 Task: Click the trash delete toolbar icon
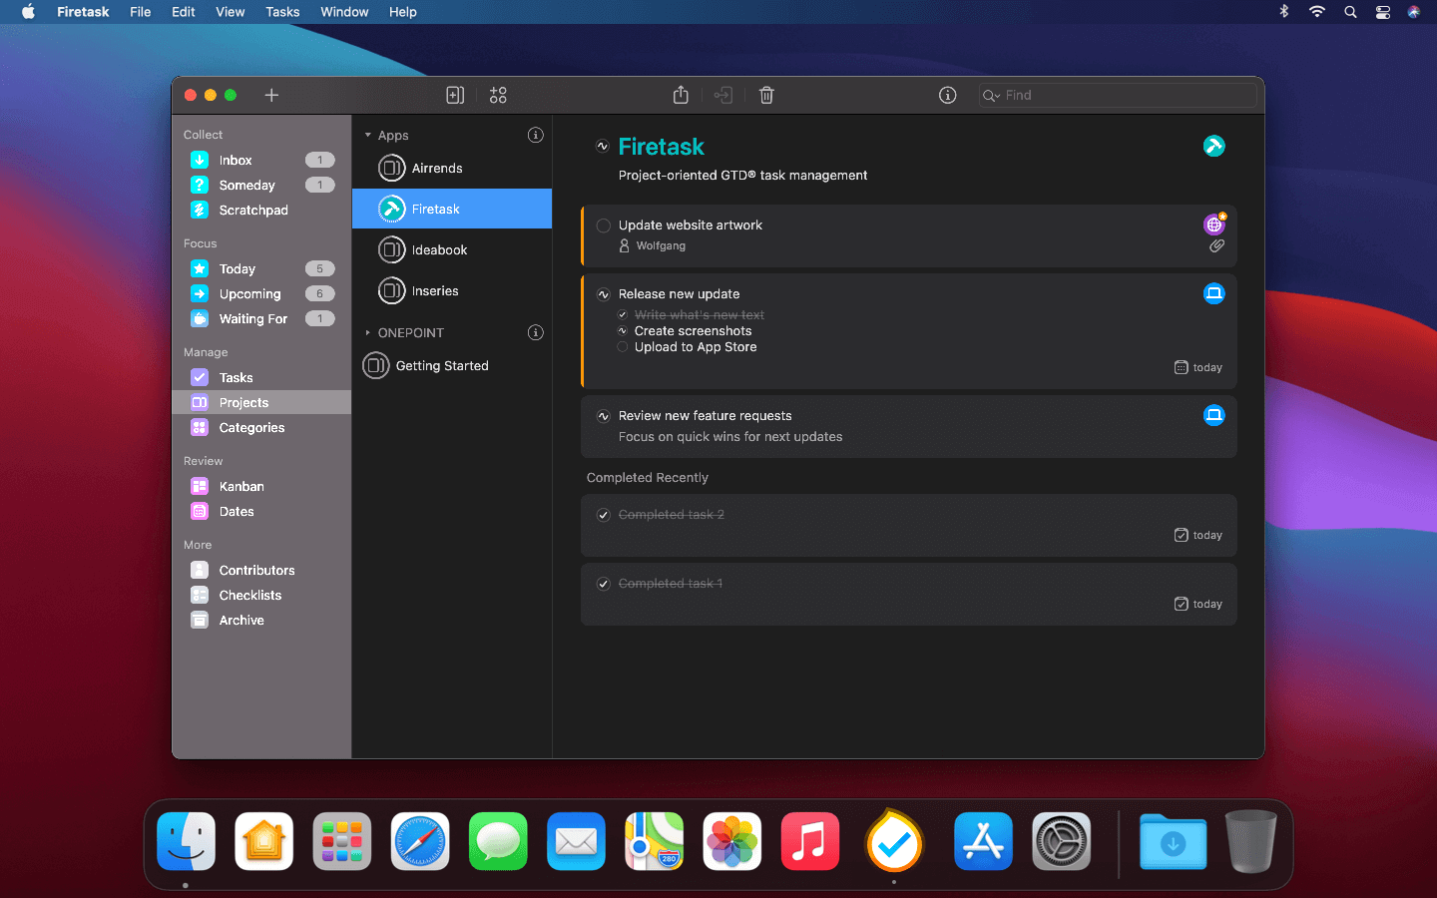[766, 95]
